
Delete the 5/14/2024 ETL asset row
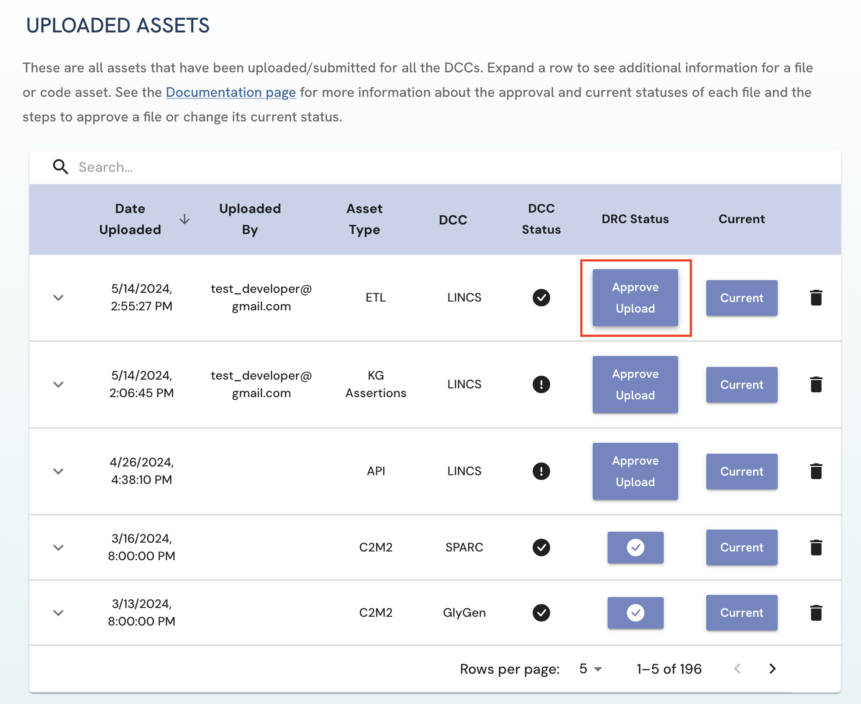coord(816,298)
